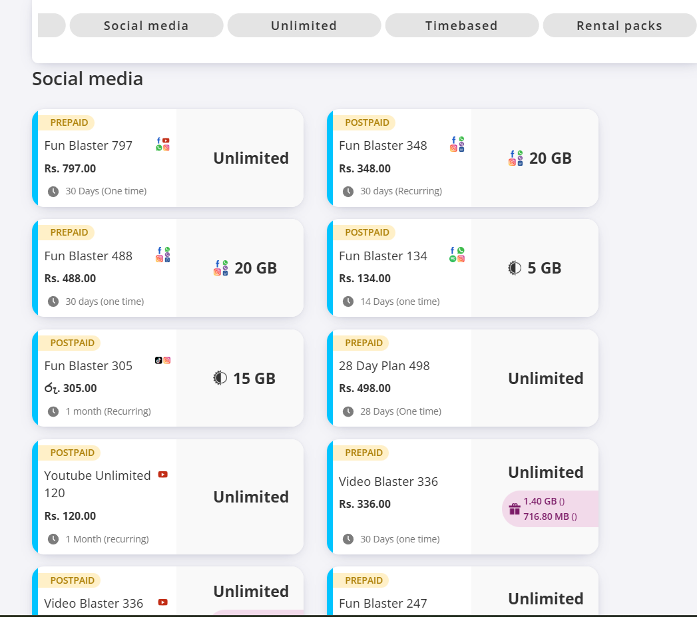This screenshot has width=697, height=617.
Task: Click POSTPAID badge on Youtube Unlimited 120
Action: 69,453
